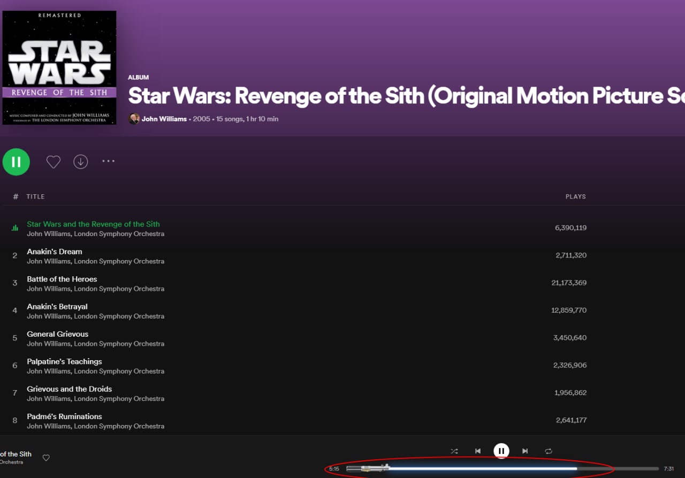Click the play count 21,173,369
This screenshot has width=685, height=478.
click(569, 283)
